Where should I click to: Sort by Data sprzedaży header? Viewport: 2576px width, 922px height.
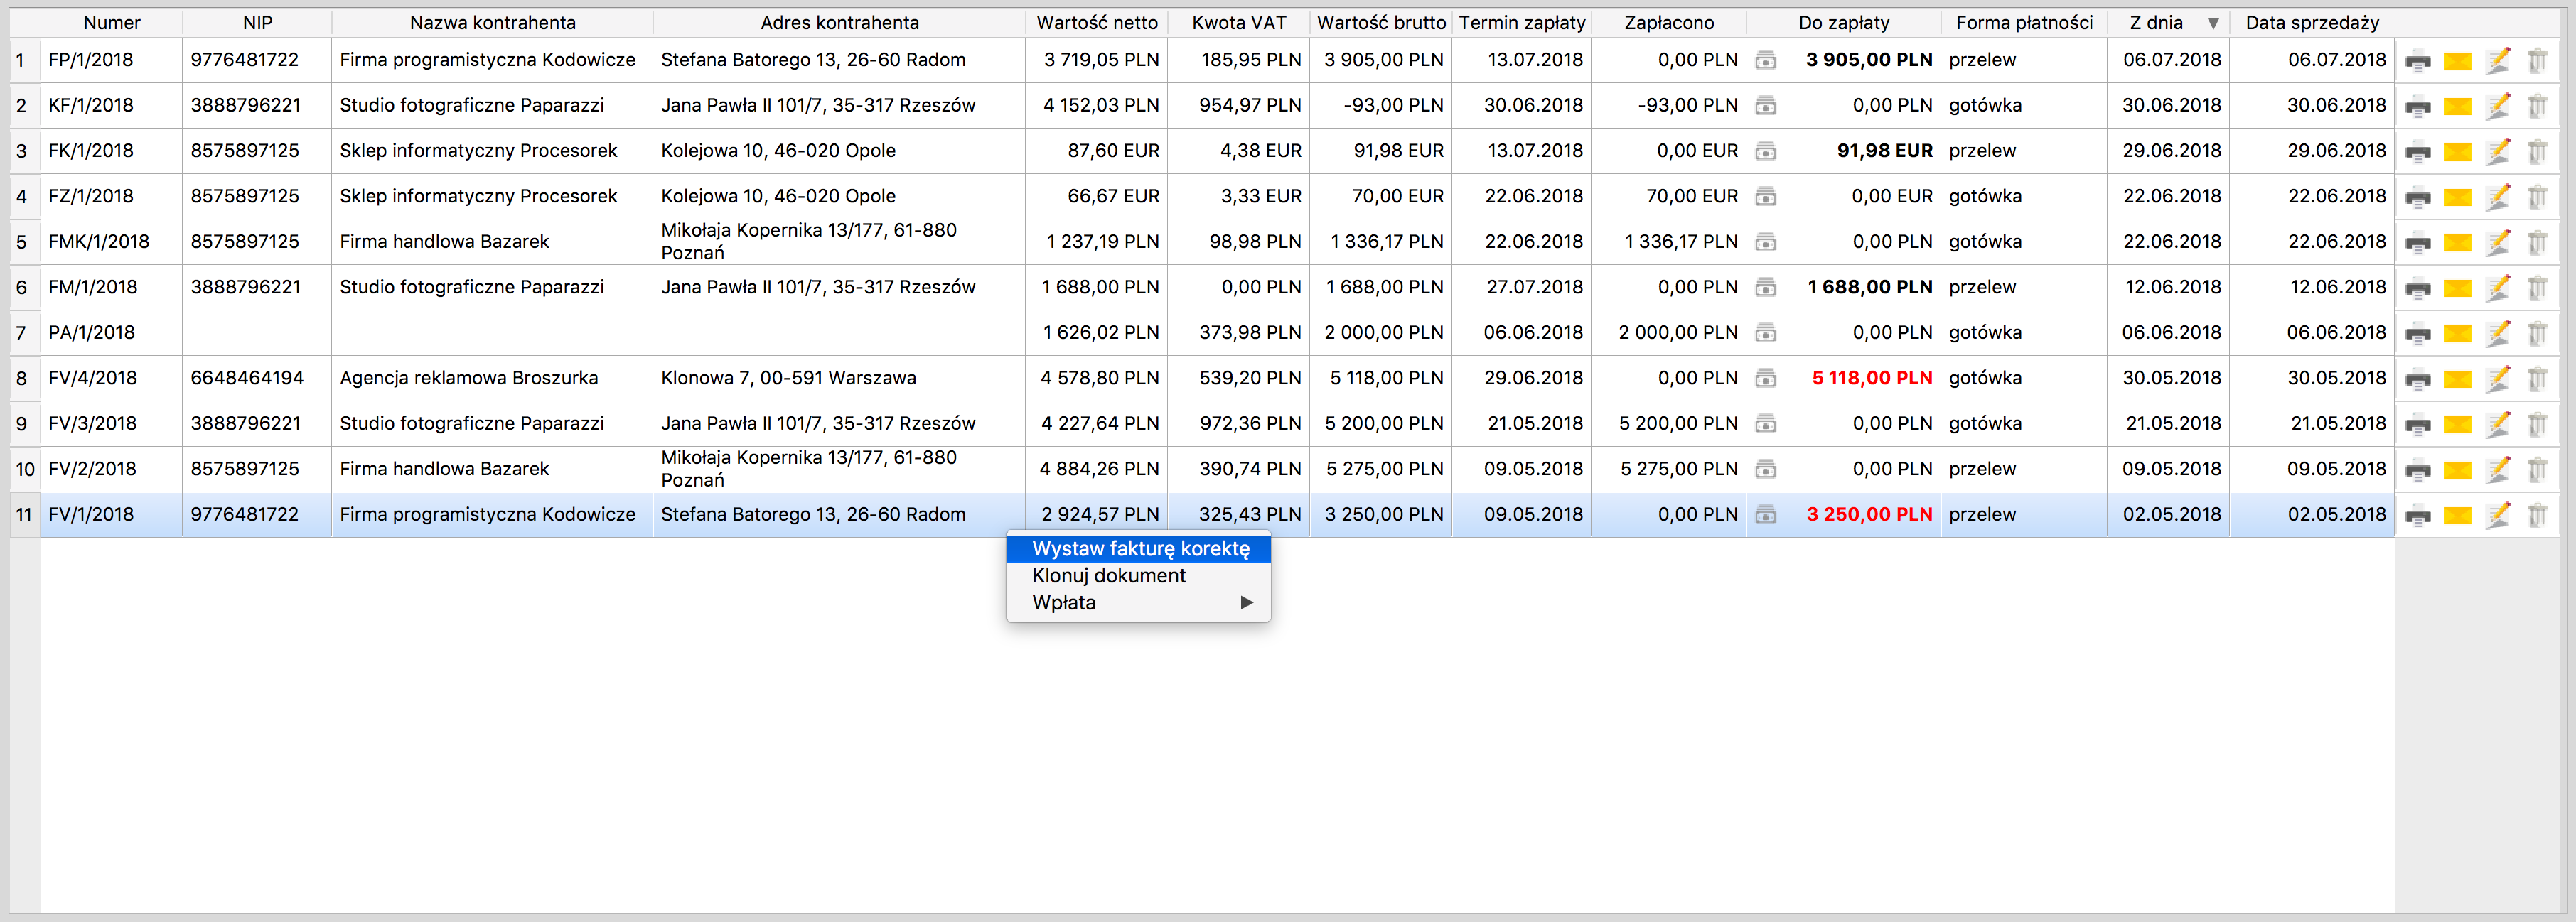coord(2312,22)
